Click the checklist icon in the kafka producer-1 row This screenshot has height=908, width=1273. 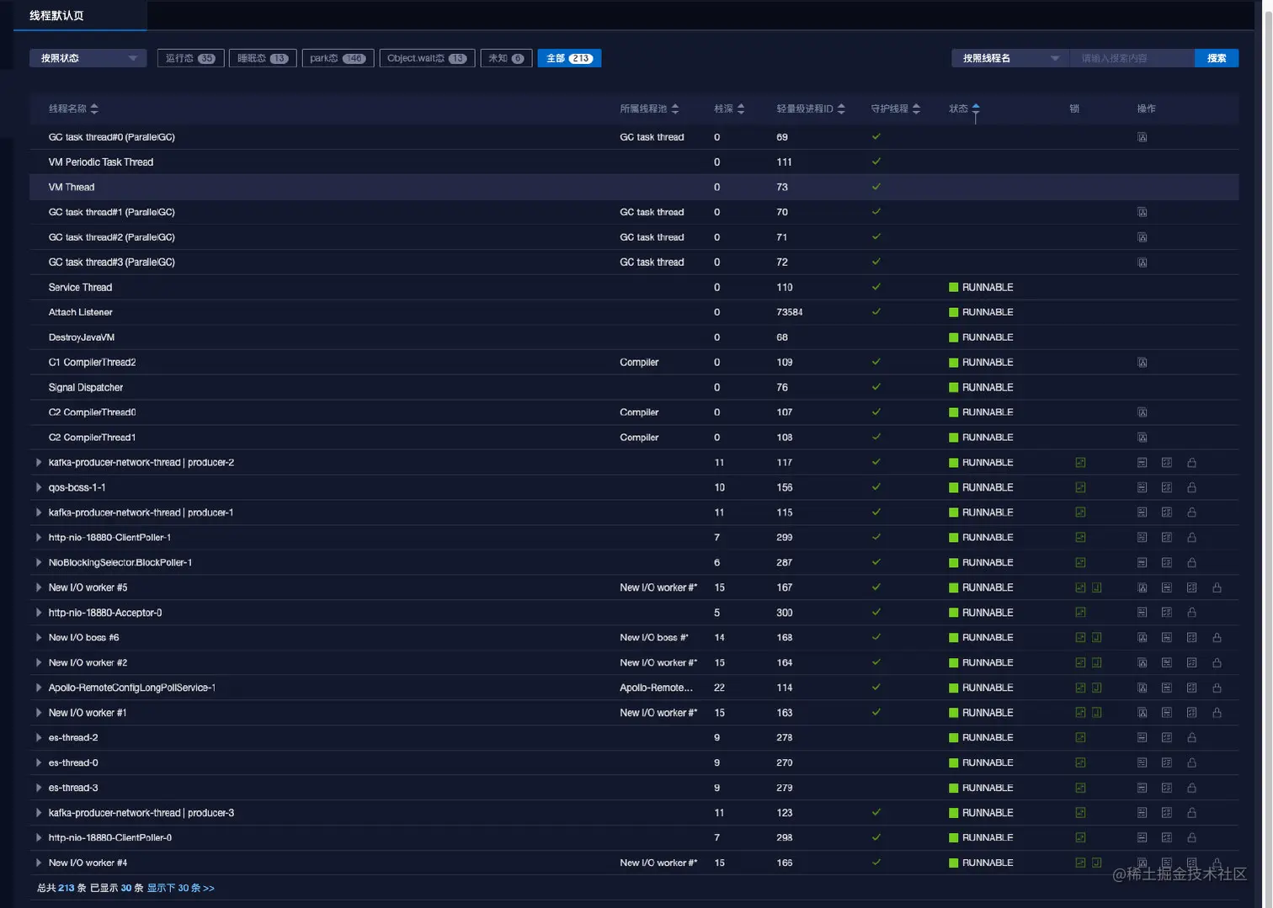click(1167, 512)
